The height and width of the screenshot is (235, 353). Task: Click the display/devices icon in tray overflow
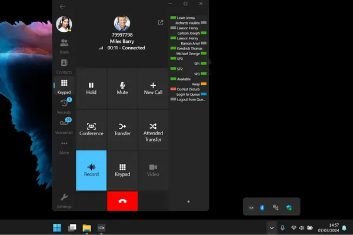point(275,207)
